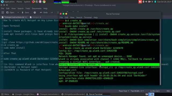Image resolution: width=172 pixels, height=96 pixels.
Task: Close the Hotspot instructions.txt tab
Action: pos(26,17)
